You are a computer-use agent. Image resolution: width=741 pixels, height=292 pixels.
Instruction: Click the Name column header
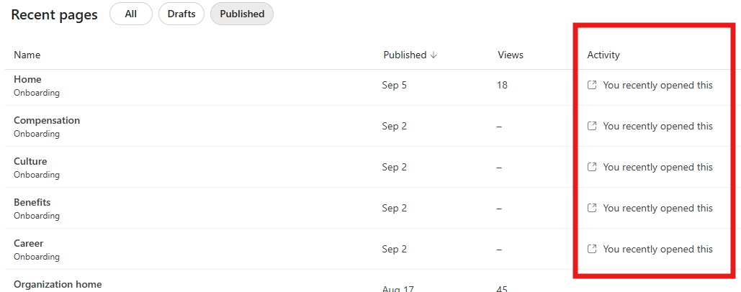click(x=27, y=55)
